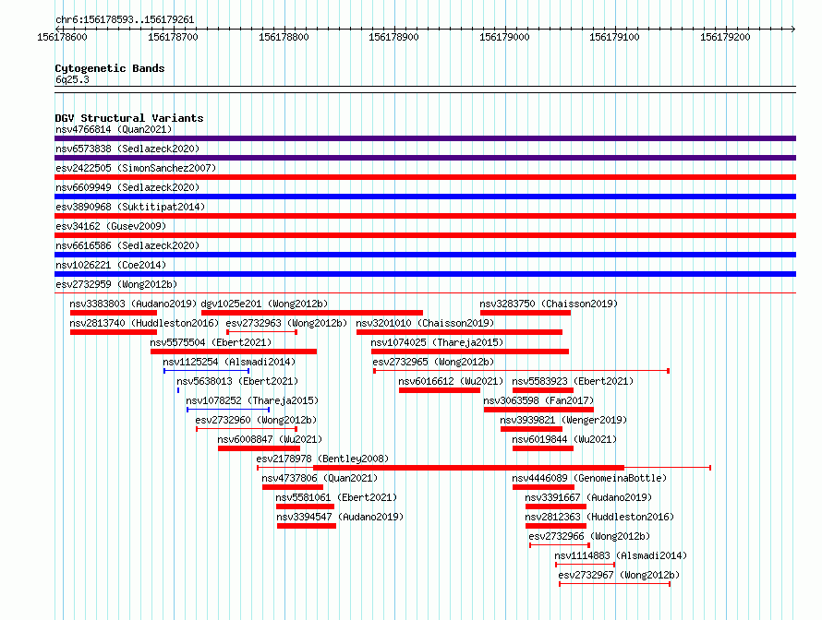The width and height of the screenshot is (822, 620).
Task: Click ruler position 156179000
Action: [504, 37]
